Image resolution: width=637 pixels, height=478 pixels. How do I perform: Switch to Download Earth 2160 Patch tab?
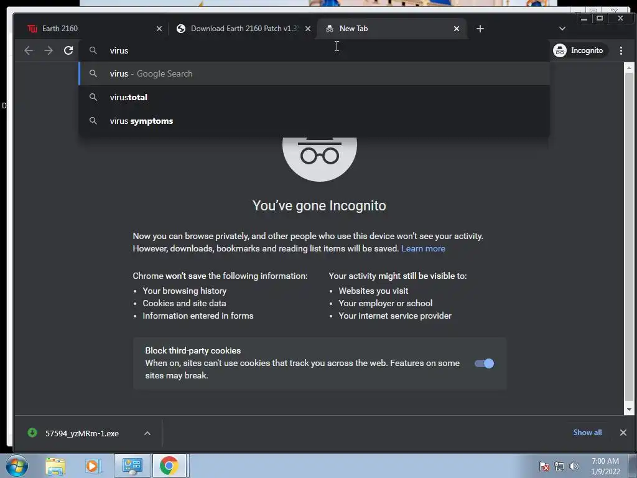pos(243,29)
